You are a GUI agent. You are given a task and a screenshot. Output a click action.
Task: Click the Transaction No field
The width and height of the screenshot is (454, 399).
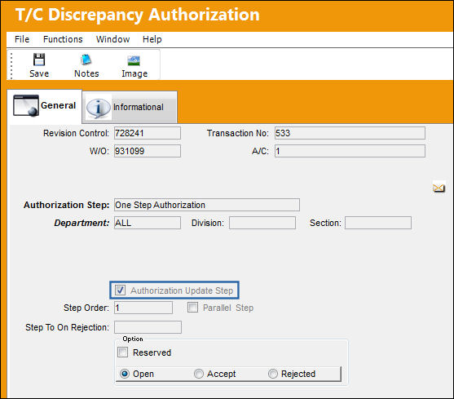(x=350, y=133)
